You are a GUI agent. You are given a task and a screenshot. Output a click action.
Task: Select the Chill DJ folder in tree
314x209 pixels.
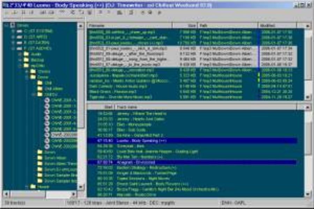51,94
